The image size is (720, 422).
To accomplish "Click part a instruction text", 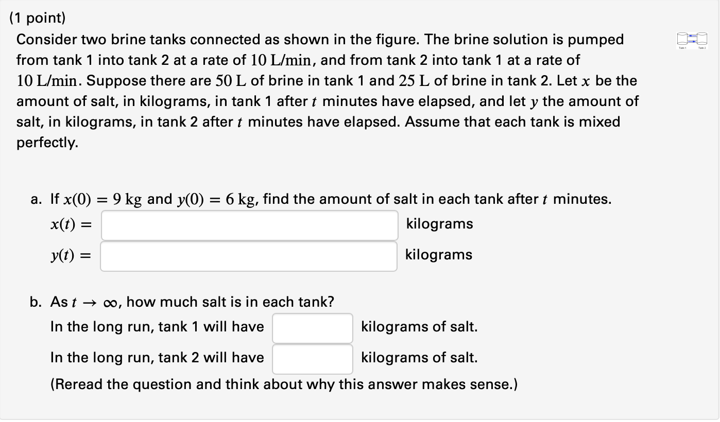I will [330, 199].
